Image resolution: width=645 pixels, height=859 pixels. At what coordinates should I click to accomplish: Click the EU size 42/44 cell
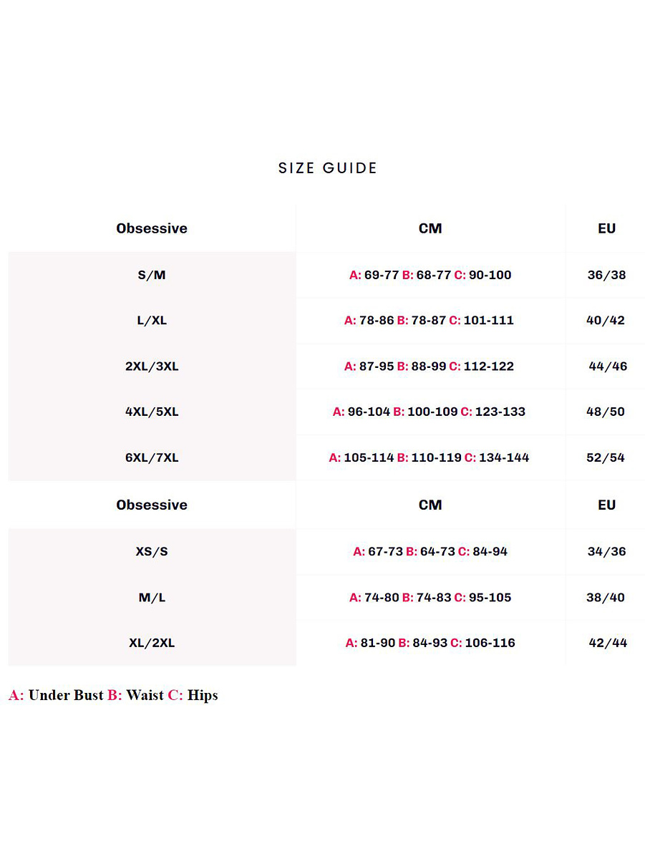(608, 643)
